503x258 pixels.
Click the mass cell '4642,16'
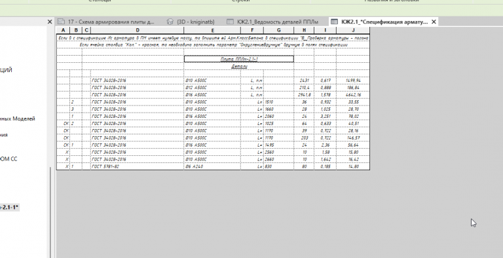click(353, 95)
